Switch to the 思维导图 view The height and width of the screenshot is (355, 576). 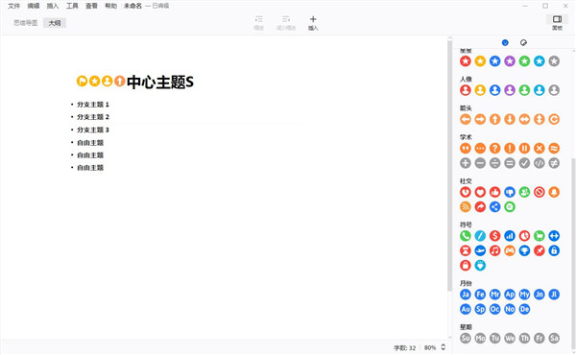[x=26, y=23]
